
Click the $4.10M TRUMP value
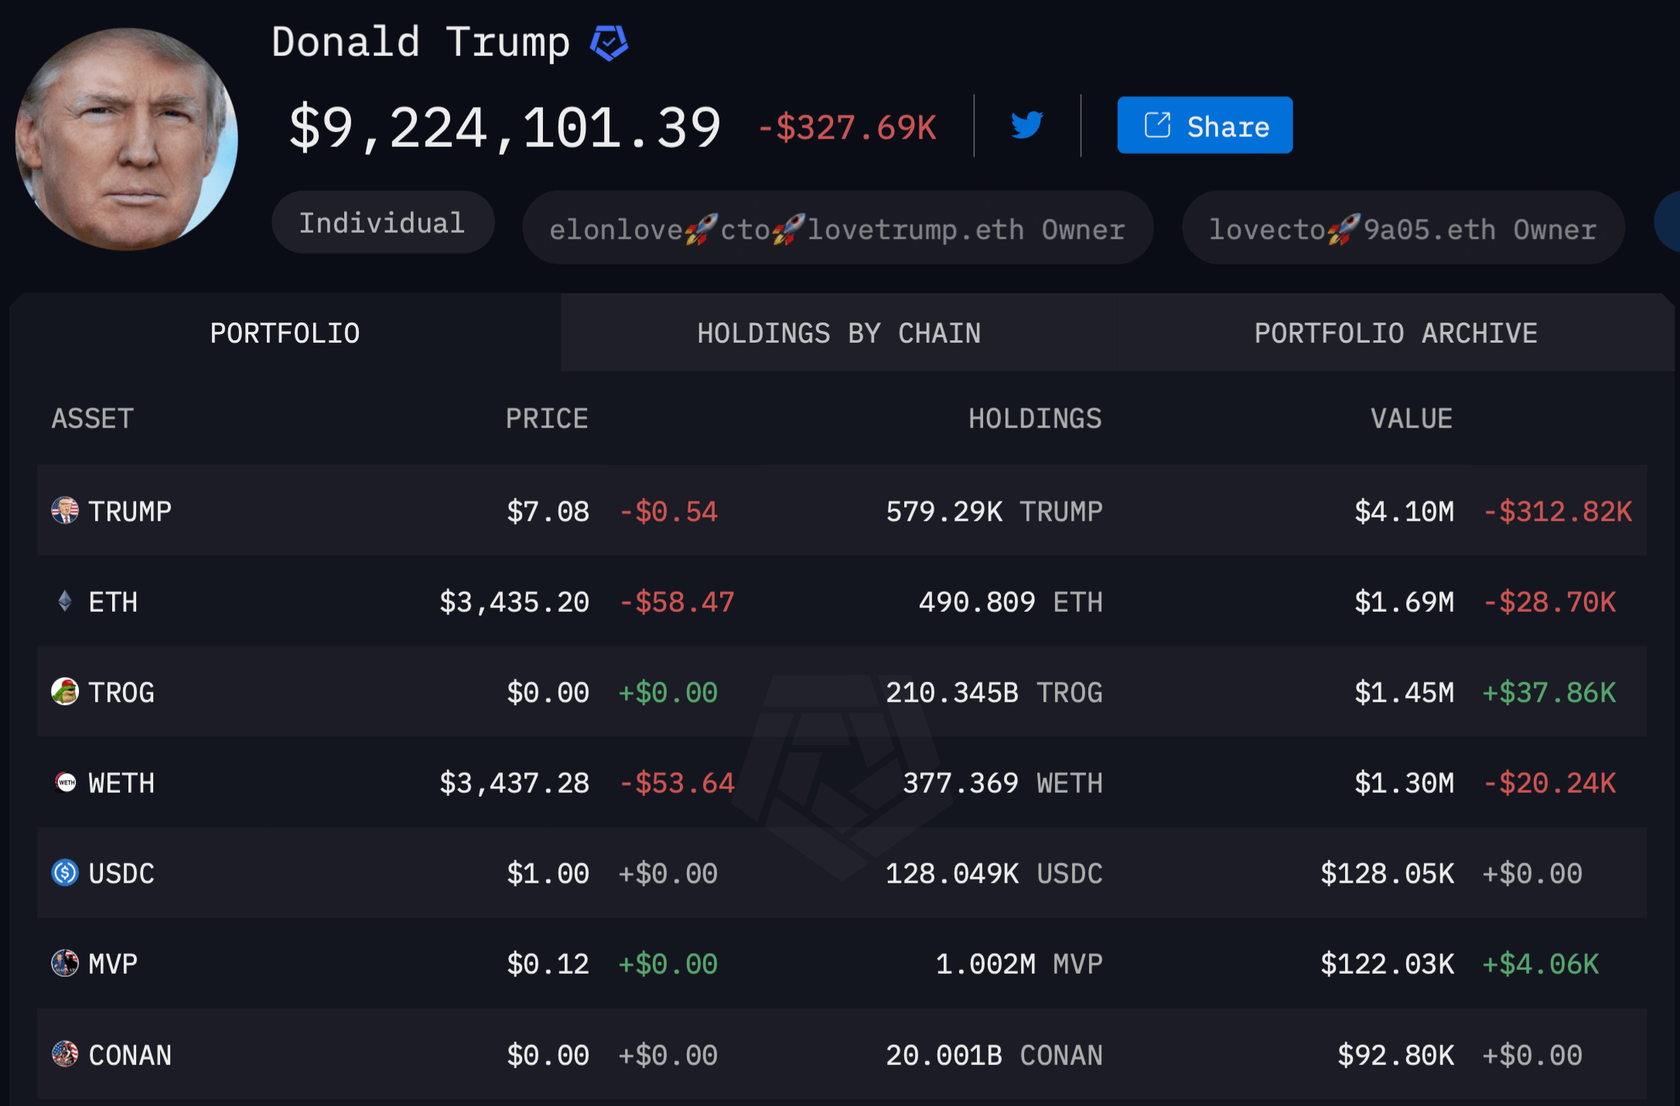1404,511
